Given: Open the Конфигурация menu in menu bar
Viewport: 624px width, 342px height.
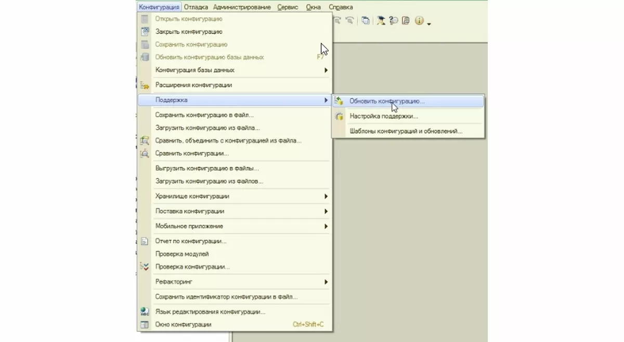Looking at the screenshot, I should coord(159,7).
